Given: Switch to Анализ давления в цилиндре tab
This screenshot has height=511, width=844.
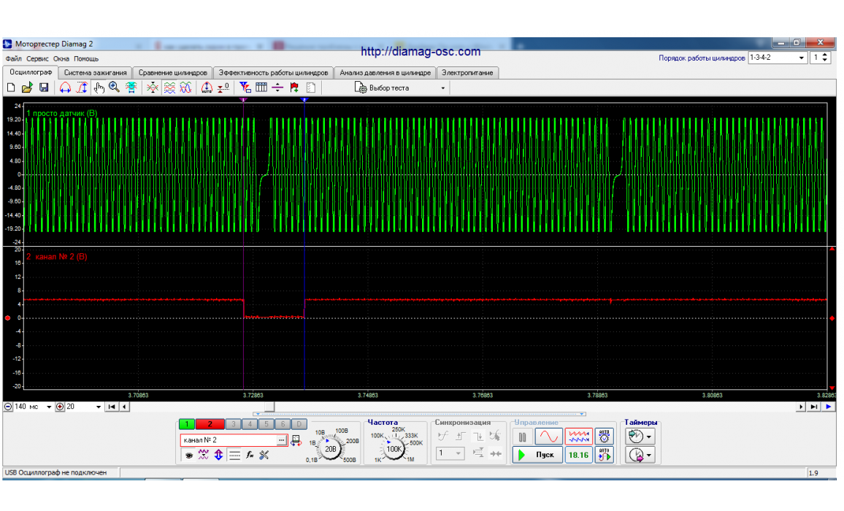Looking at the screenshot, I should [385, 73].
